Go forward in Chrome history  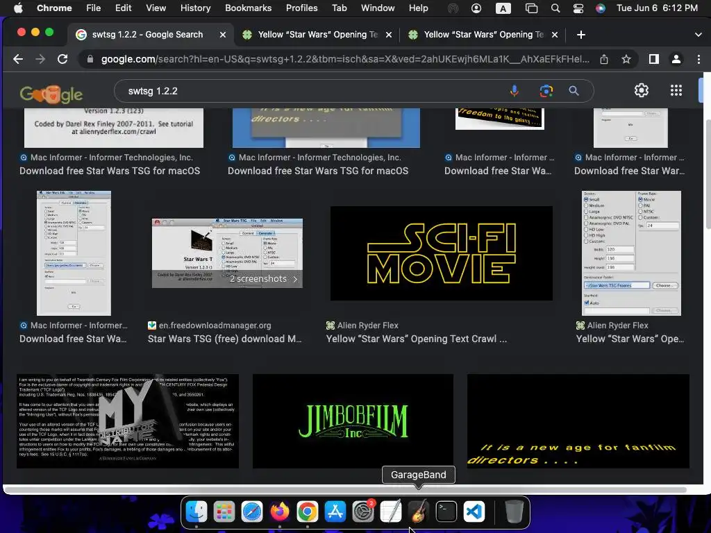click(40, 59)
